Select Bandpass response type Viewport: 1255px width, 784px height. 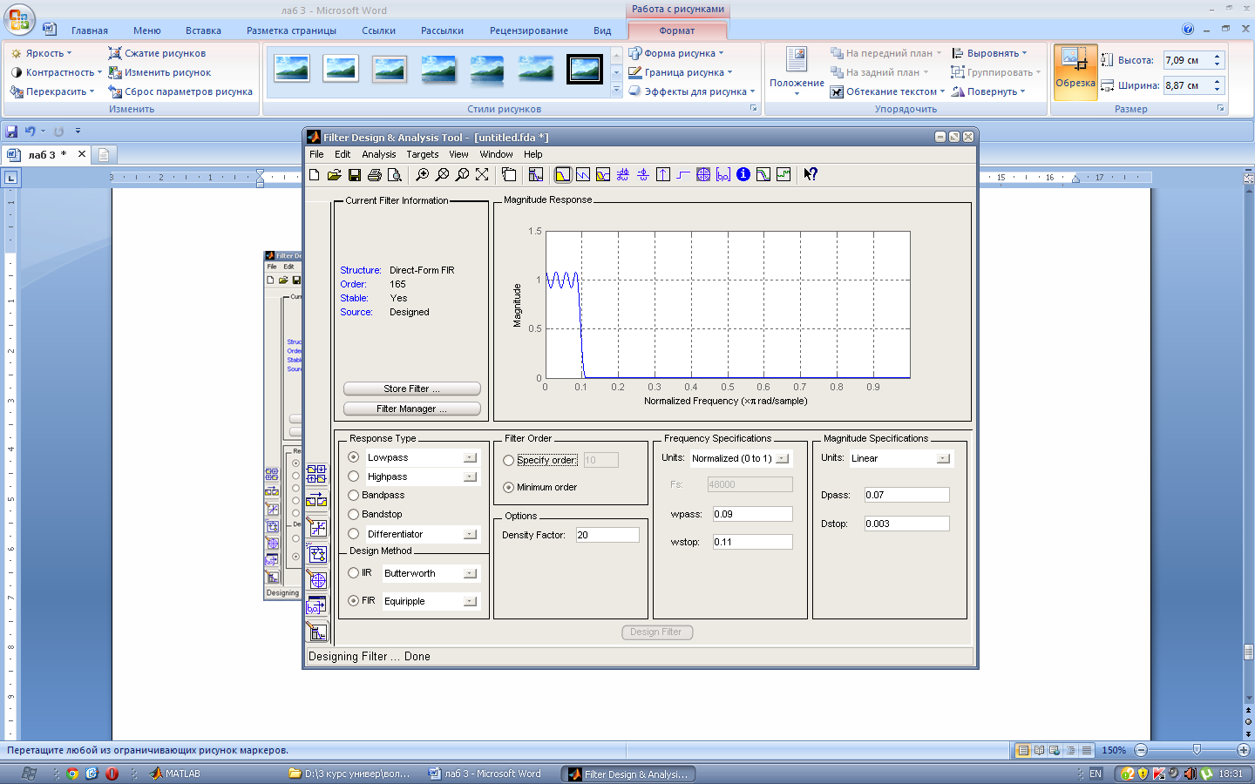pyautogui.click(x=354, y=495)
